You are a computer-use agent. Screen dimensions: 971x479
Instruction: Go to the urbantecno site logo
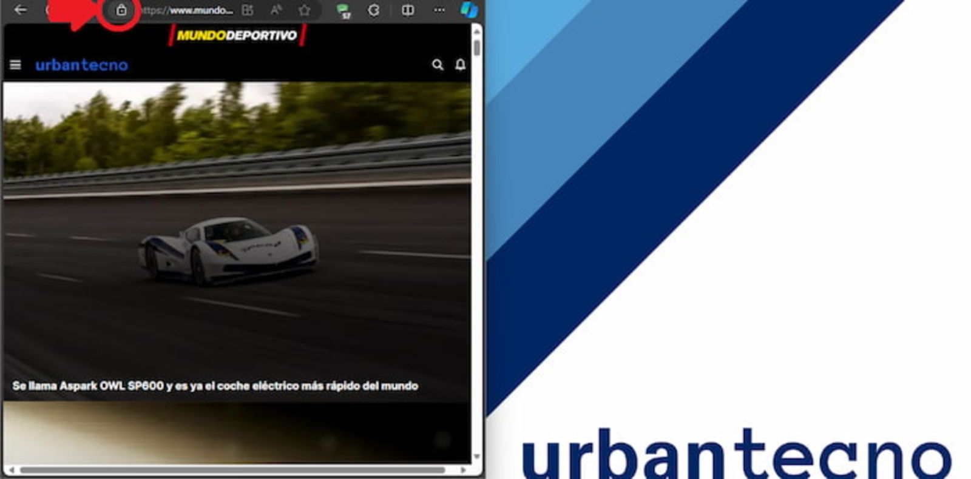(x=81, y=65)
